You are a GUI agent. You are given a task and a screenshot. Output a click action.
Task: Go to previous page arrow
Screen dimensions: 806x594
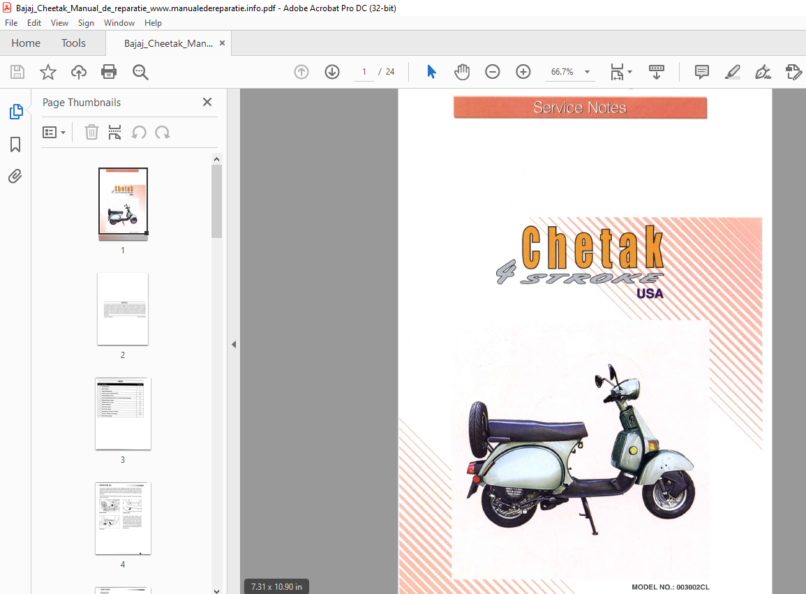pyautogui.click(x=301, y=72)
